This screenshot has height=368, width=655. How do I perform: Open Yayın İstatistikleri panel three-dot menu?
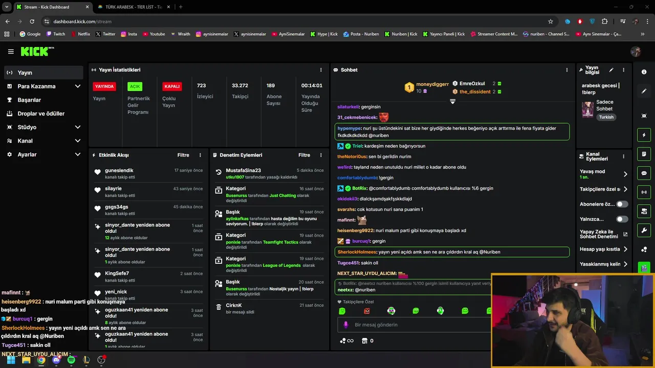[x=321, y=70]
